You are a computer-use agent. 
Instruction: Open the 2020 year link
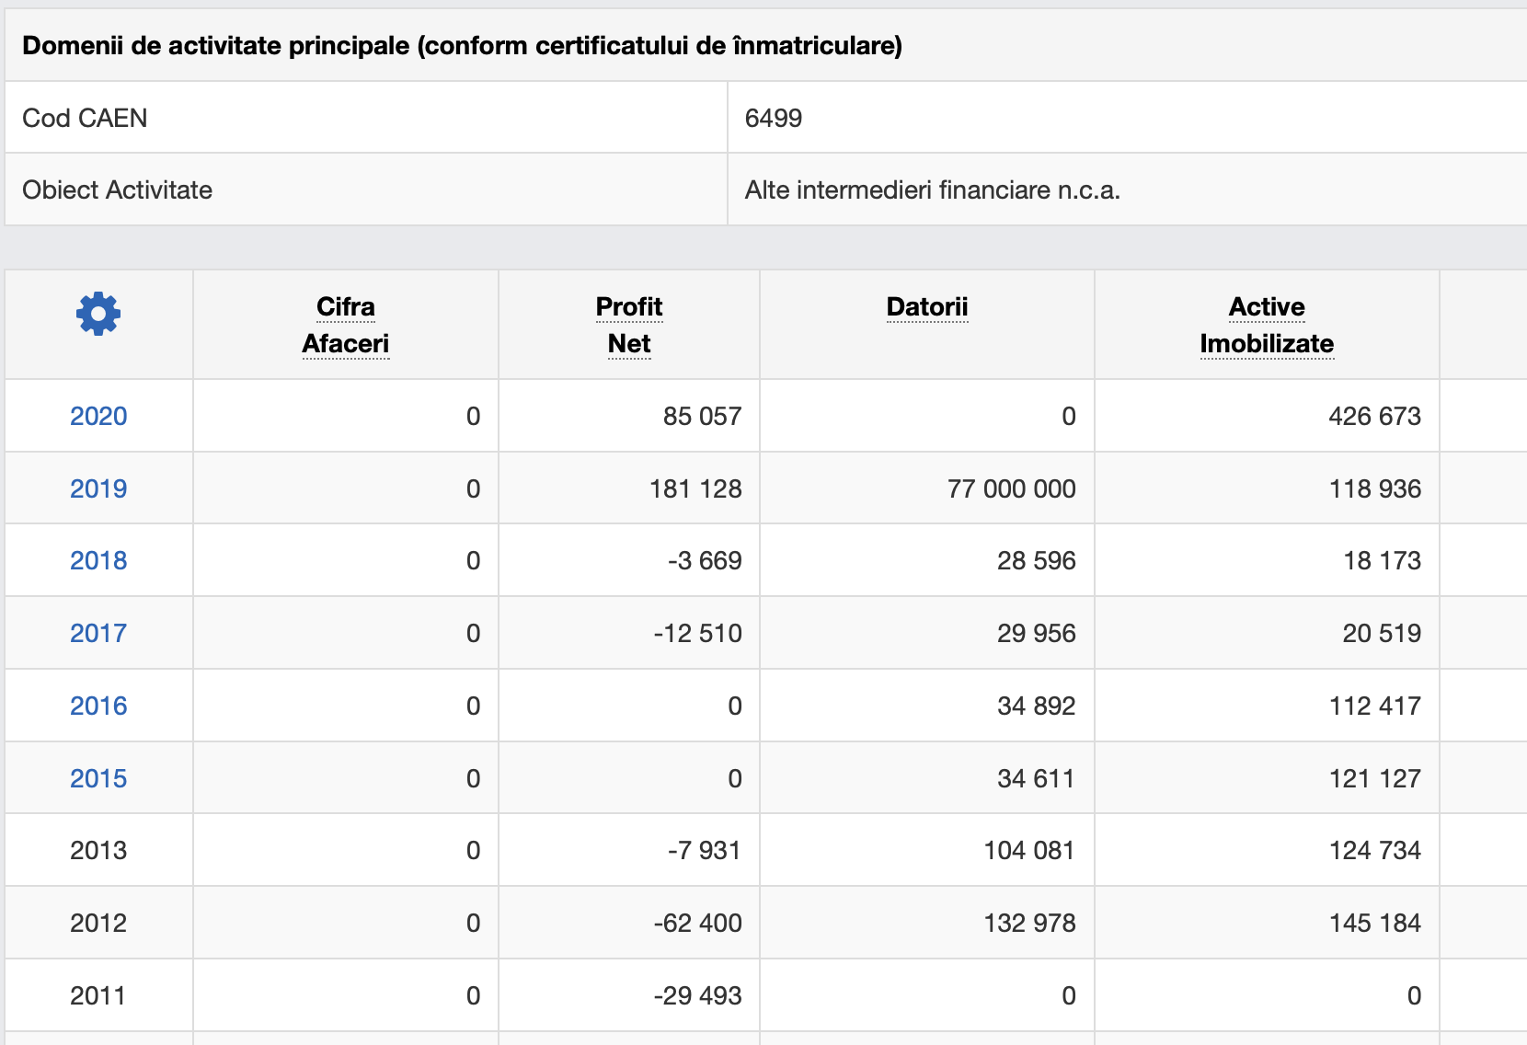click(98, 416)
